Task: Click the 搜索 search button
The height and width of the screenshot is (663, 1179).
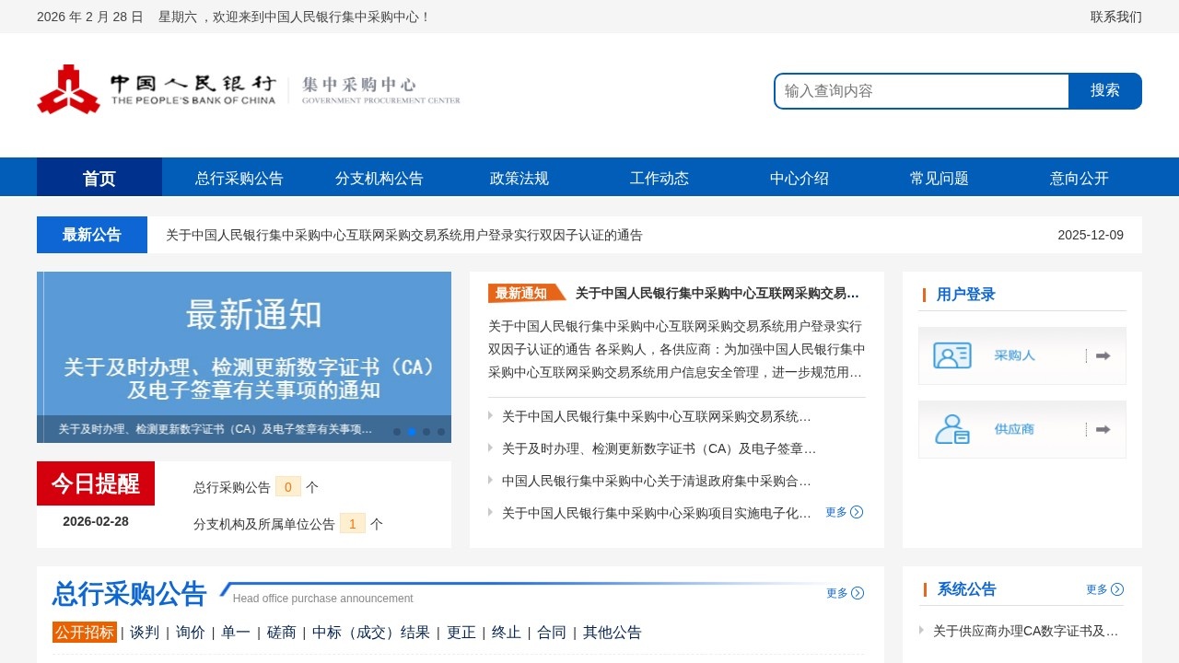Action: coord(1104,90)
